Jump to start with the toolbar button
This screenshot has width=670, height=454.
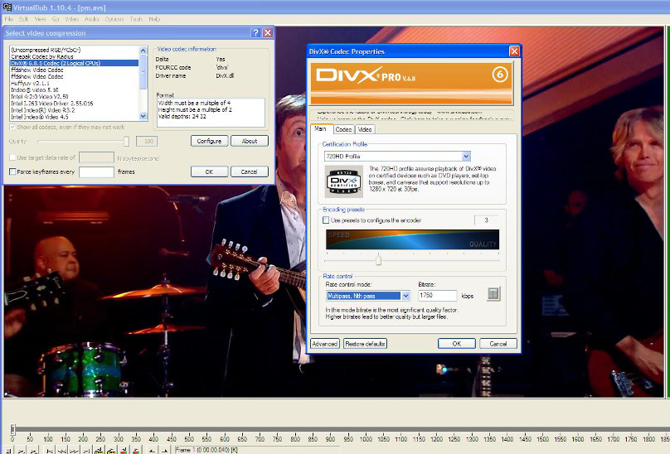[50, 450]
